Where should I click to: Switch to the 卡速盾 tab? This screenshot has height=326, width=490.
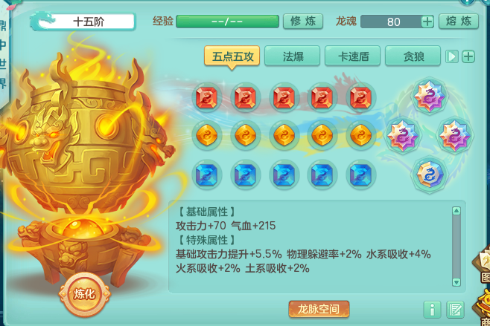[353, 56]
